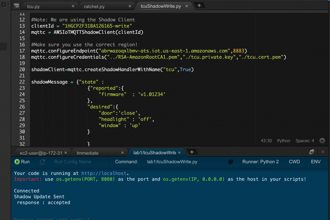Click the Run Config Name input field

[x=73, y=162]
